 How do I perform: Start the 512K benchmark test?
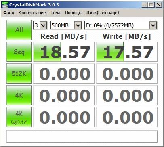19,73
